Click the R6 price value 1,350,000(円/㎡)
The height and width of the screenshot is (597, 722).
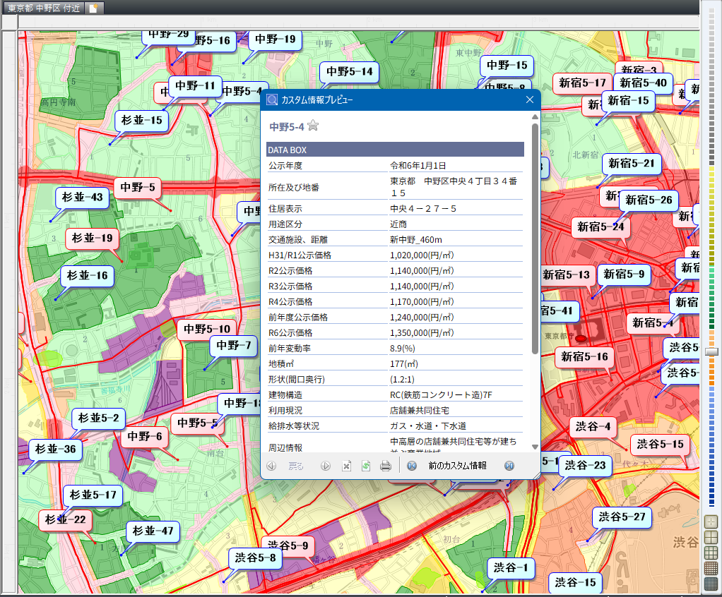point(422,332)
